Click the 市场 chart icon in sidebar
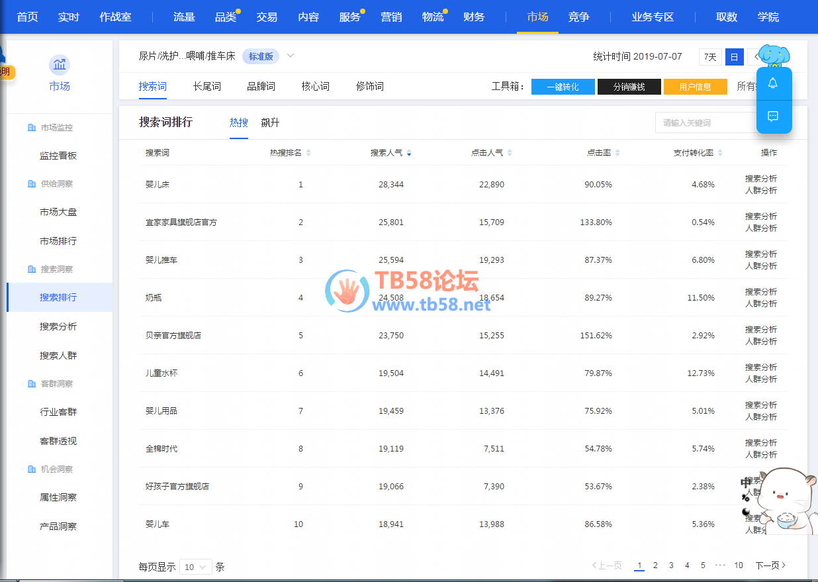 [x=60, y=65]
